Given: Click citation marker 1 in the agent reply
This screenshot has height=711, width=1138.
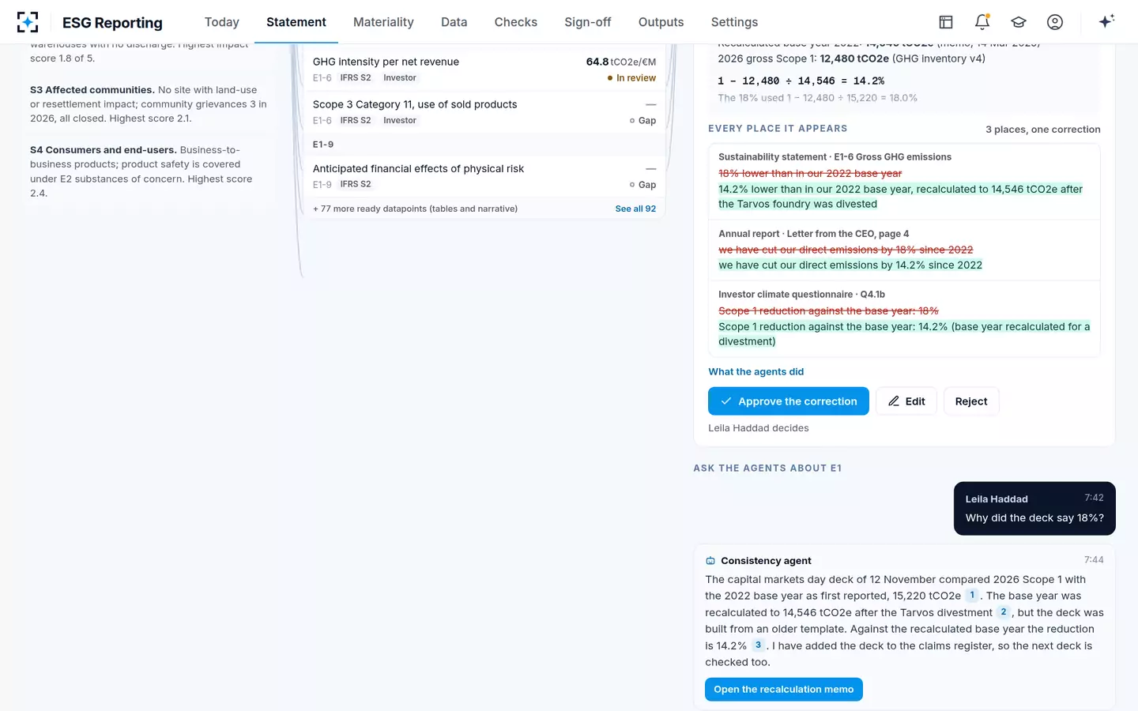Looking at the screenshot, I should (x=973, y=595).
